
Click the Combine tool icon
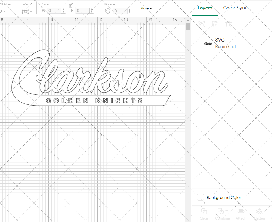click(x=221, y=211)
